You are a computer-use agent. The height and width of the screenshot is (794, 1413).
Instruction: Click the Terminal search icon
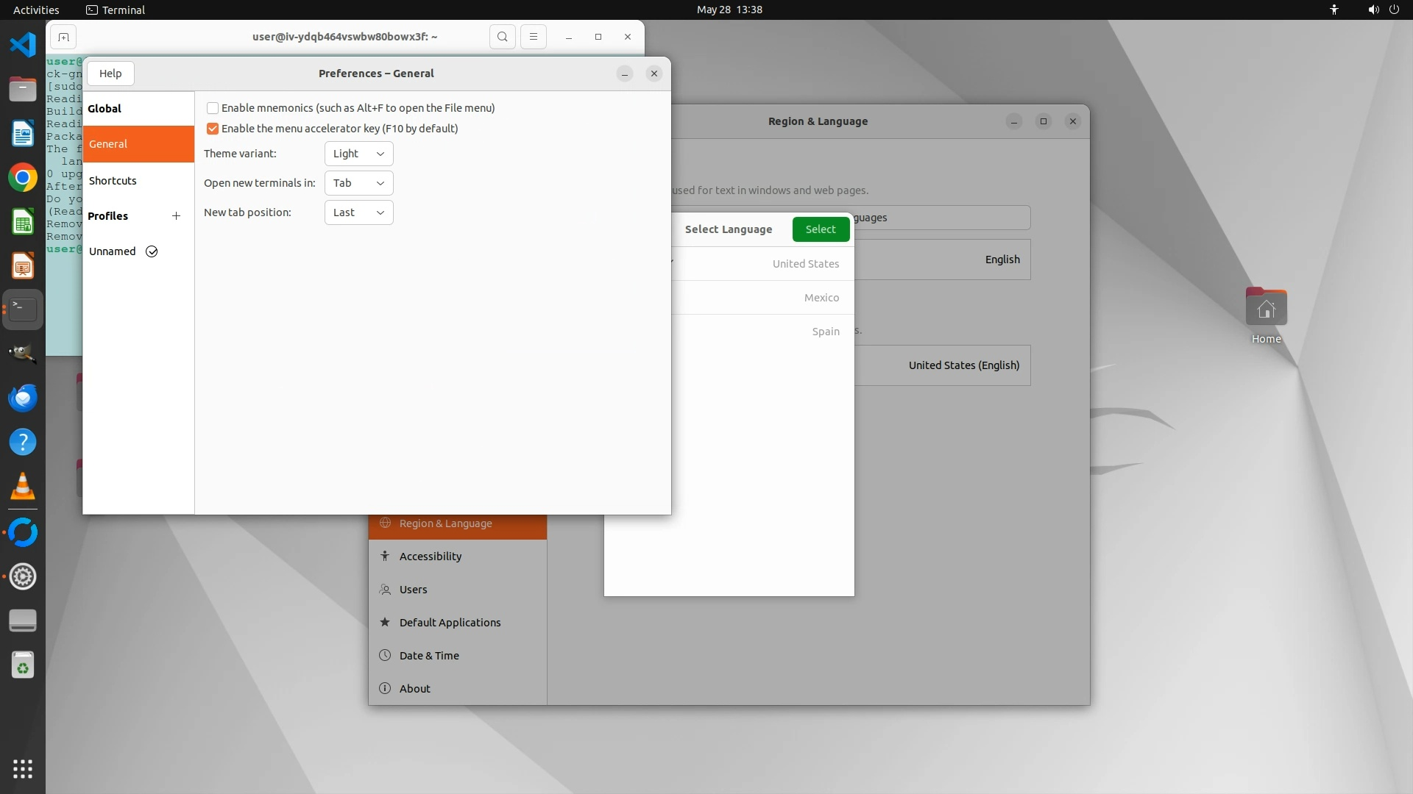click(502, 37)
